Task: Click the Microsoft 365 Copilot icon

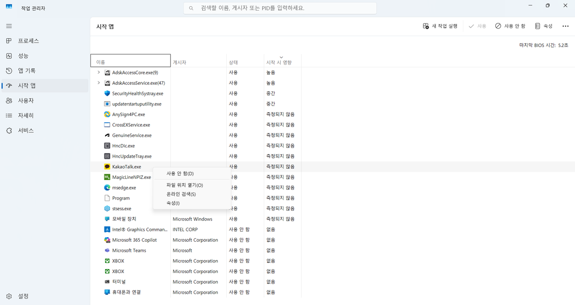Action: click(x=107, y=240)
